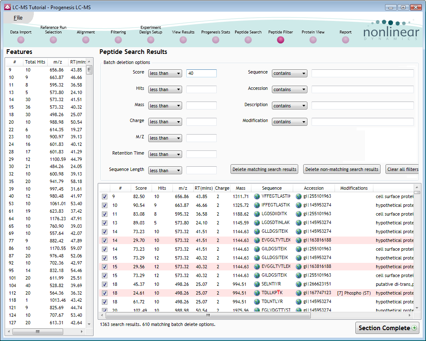Viewport: 426px width, 341px height.
Task: Click Delete matching search results
Action: [x=264, y=169]
